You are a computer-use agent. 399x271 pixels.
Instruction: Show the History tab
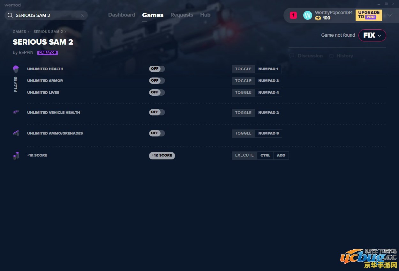pyautogui.click(x=344, y=56)
